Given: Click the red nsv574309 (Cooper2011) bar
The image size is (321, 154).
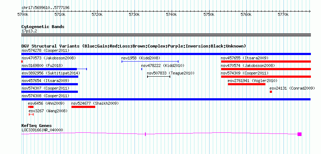Looking at the screenshot, I should (x=266, y=77).
